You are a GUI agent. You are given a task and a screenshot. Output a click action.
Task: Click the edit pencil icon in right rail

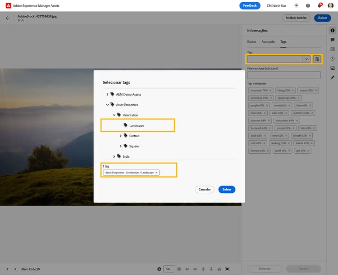333,77
